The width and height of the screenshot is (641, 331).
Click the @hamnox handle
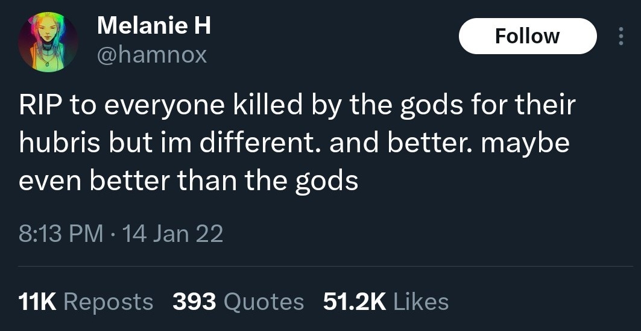[151, 55]
